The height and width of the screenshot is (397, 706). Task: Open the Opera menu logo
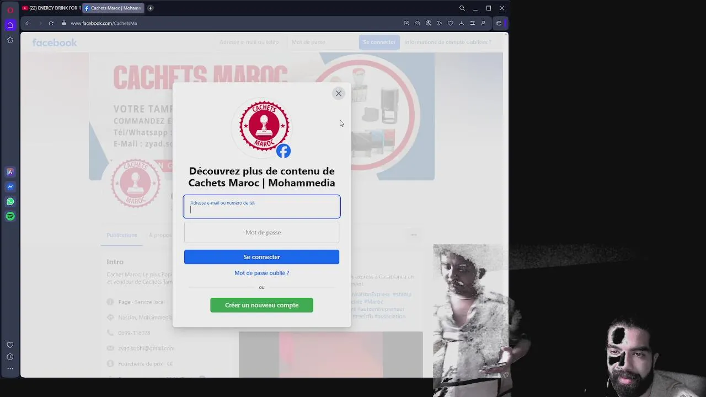(x=10, y=9)
